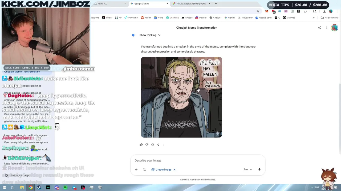This screenshot has width=341, height=191.
Task: Open the Chainlink bookmark
Action: pyautogui.click(x=172, y=18)
